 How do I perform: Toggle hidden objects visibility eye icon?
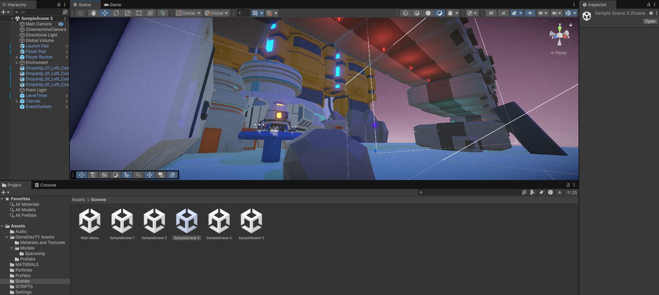click(x=530, y=13)
